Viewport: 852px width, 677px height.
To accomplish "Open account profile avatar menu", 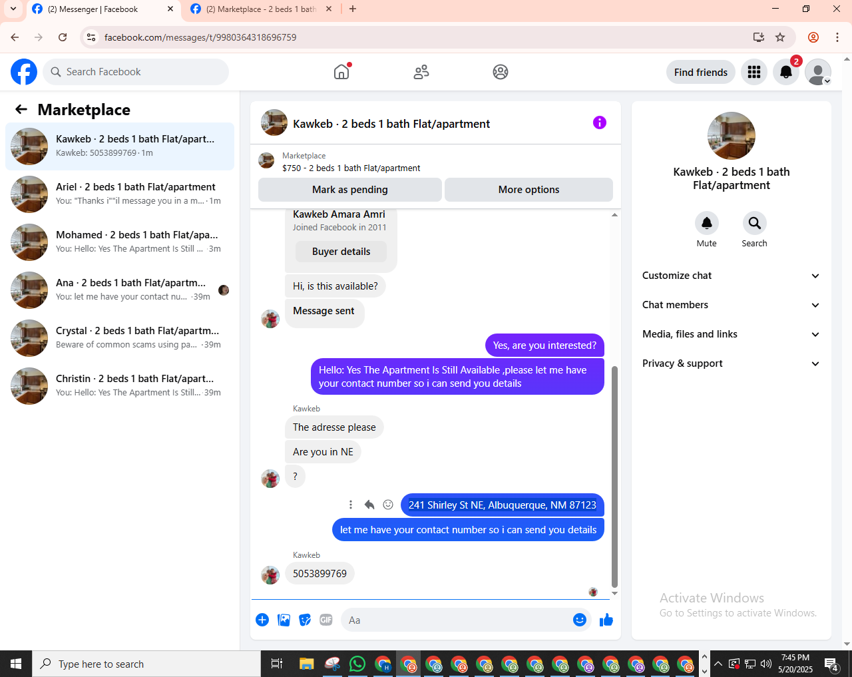I will (x=818, y=72).
